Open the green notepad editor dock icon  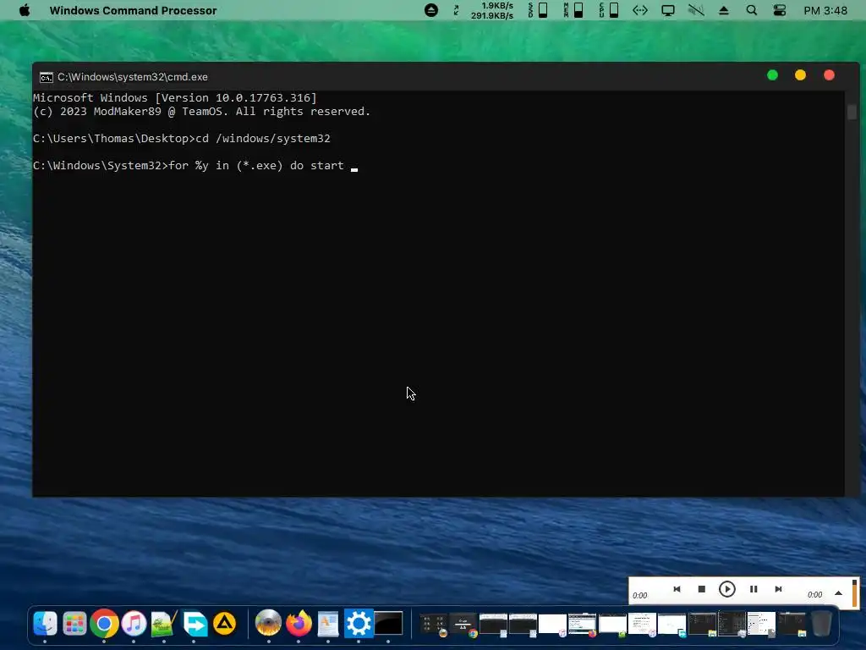164,624
